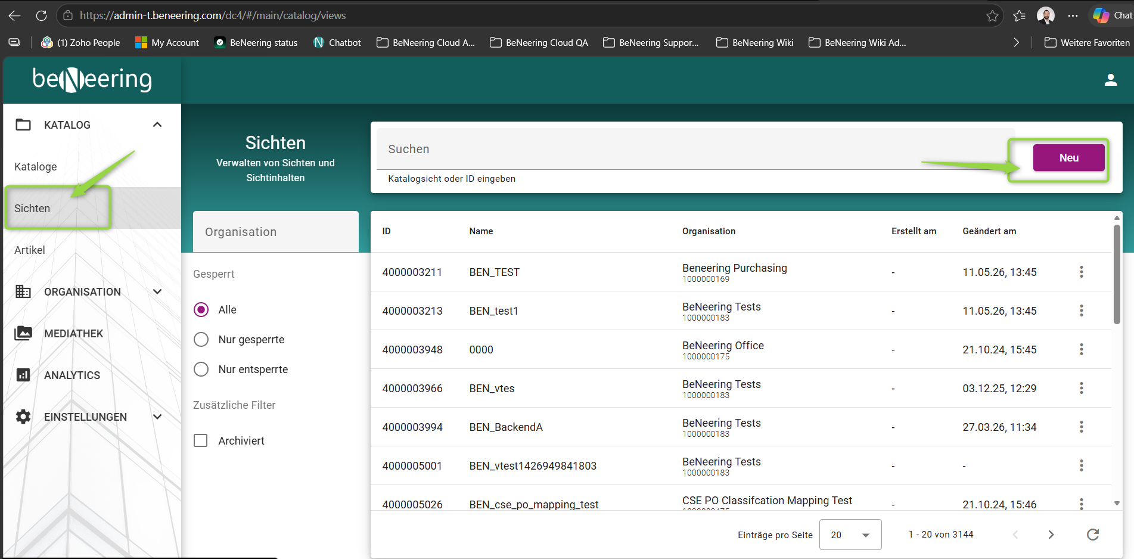Open browser favorites list icon
Image resolution: width=1134 pixels, height=559 pixels.
(1019, 16)
